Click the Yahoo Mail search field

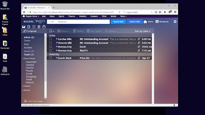(83, 22)
